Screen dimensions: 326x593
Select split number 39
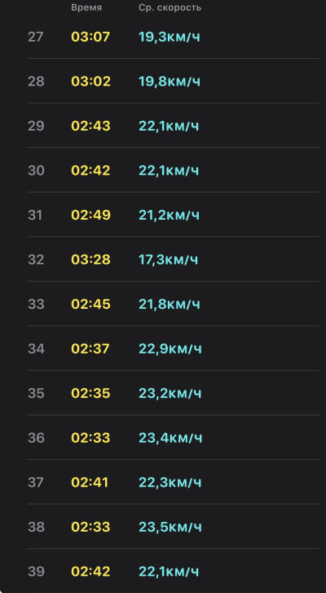(x=36, y=572)
